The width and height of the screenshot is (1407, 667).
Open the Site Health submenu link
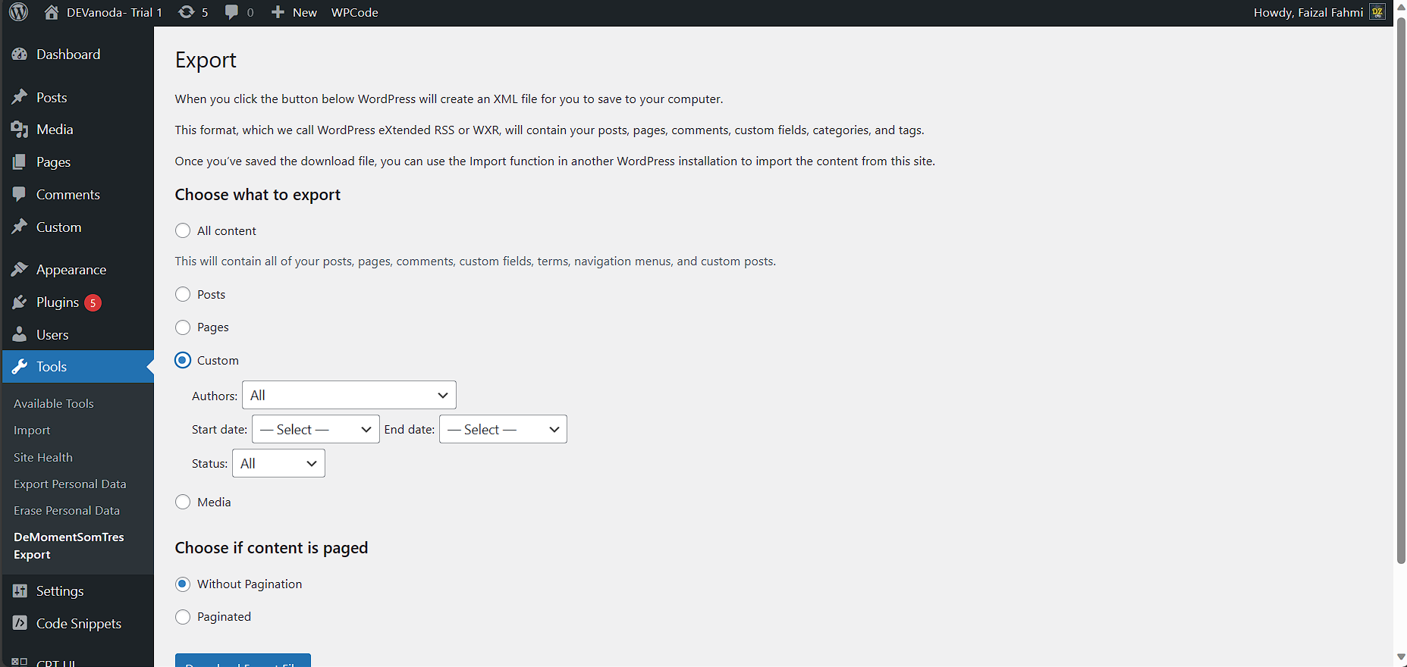(43, 458)
